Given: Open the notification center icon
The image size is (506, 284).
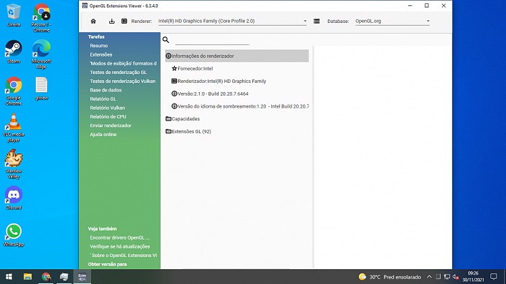Looking at the screenshot, I should (x=494, y=277).
